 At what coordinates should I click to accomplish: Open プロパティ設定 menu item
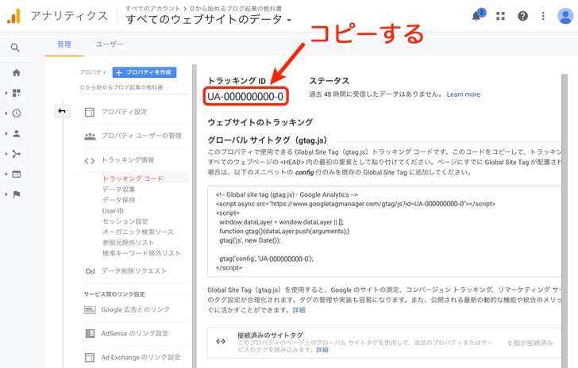pos(124,112)
